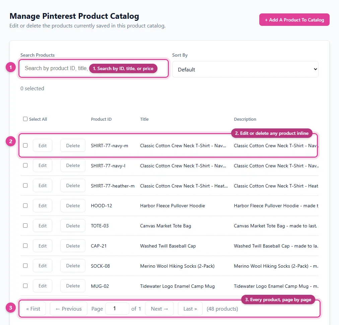Click the Page number input box

117,308
